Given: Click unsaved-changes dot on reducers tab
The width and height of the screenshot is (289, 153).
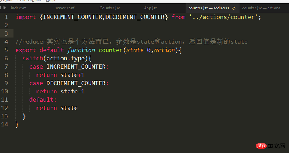Looking at the screenshot, I should pos(234,8).
